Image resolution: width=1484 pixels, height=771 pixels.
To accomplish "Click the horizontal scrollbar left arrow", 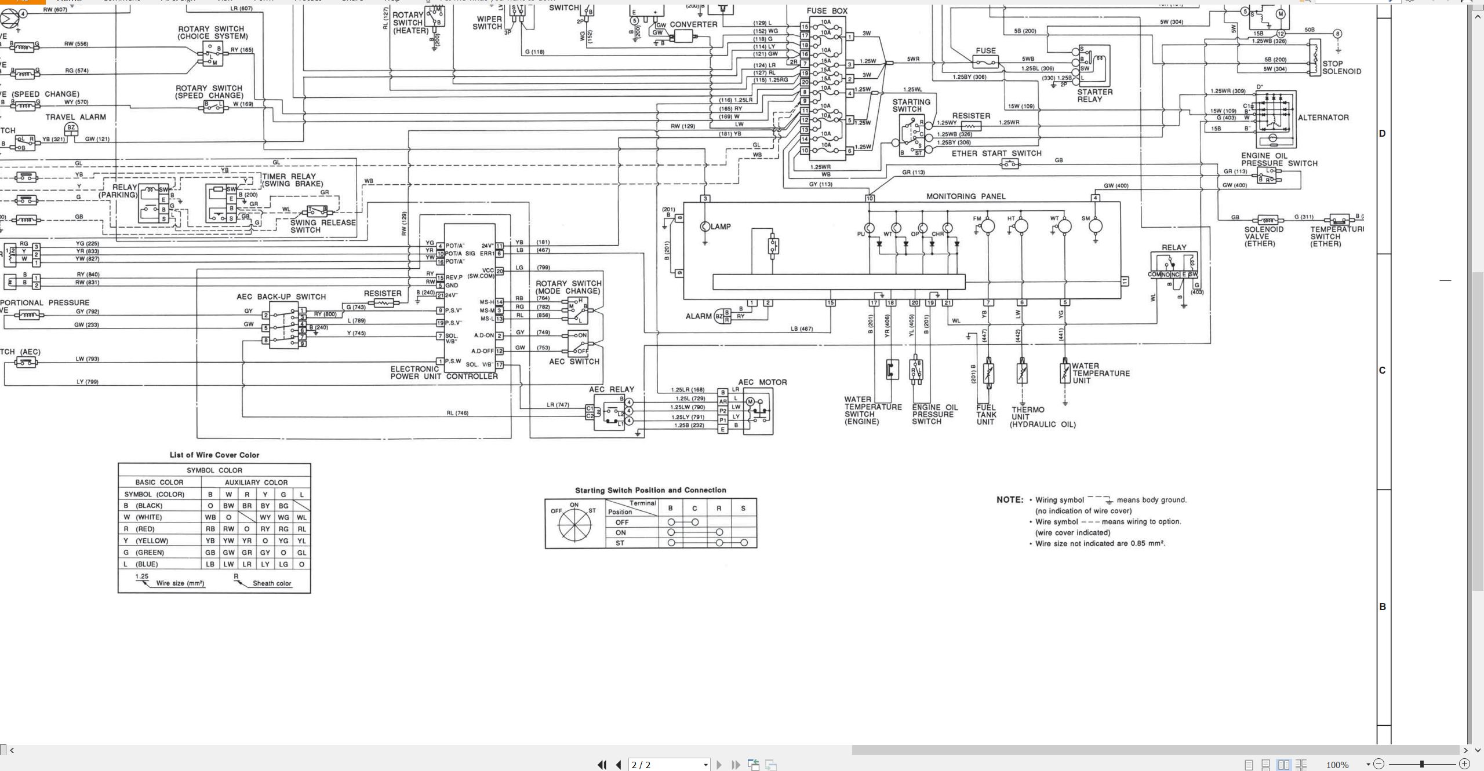I will tap(12, 750).
